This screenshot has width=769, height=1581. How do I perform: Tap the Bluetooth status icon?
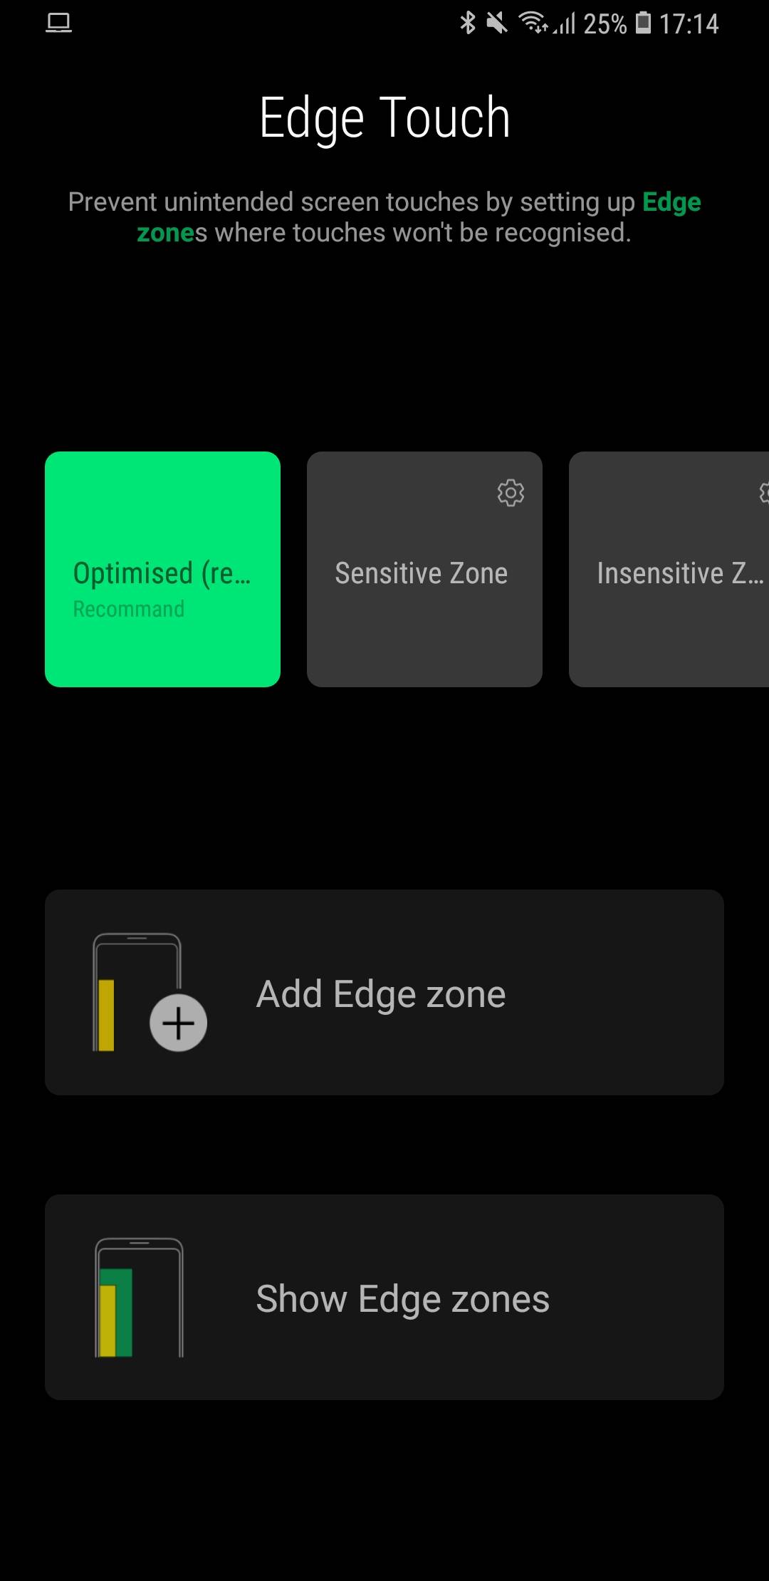point(467,24)
